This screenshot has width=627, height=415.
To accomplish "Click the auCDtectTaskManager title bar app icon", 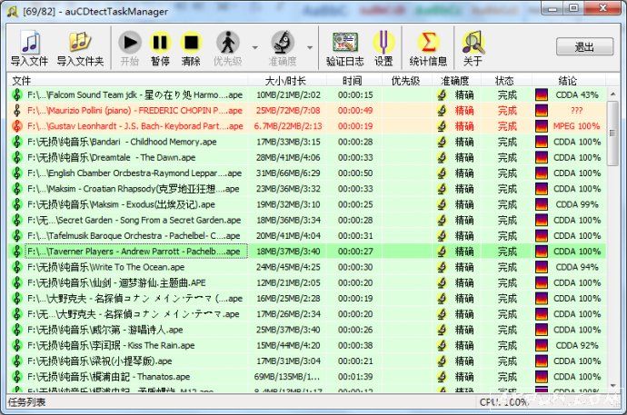I will click(13, 12).
